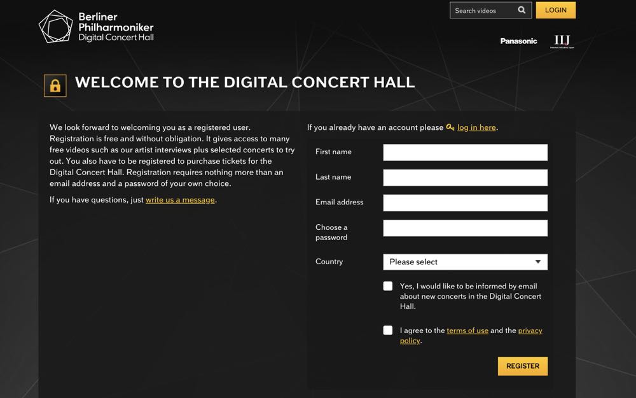This screenshot has width=636, height=398.
Task: Click the gold padlock icon
Action: click(x=55, y=85)
